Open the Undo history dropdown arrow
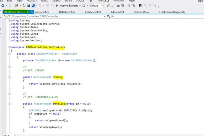Screen dimensions: 204x136 click(x=44, y=6)
